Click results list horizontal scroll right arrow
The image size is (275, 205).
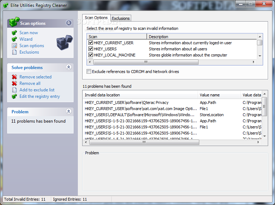click(x=258, y=142)
